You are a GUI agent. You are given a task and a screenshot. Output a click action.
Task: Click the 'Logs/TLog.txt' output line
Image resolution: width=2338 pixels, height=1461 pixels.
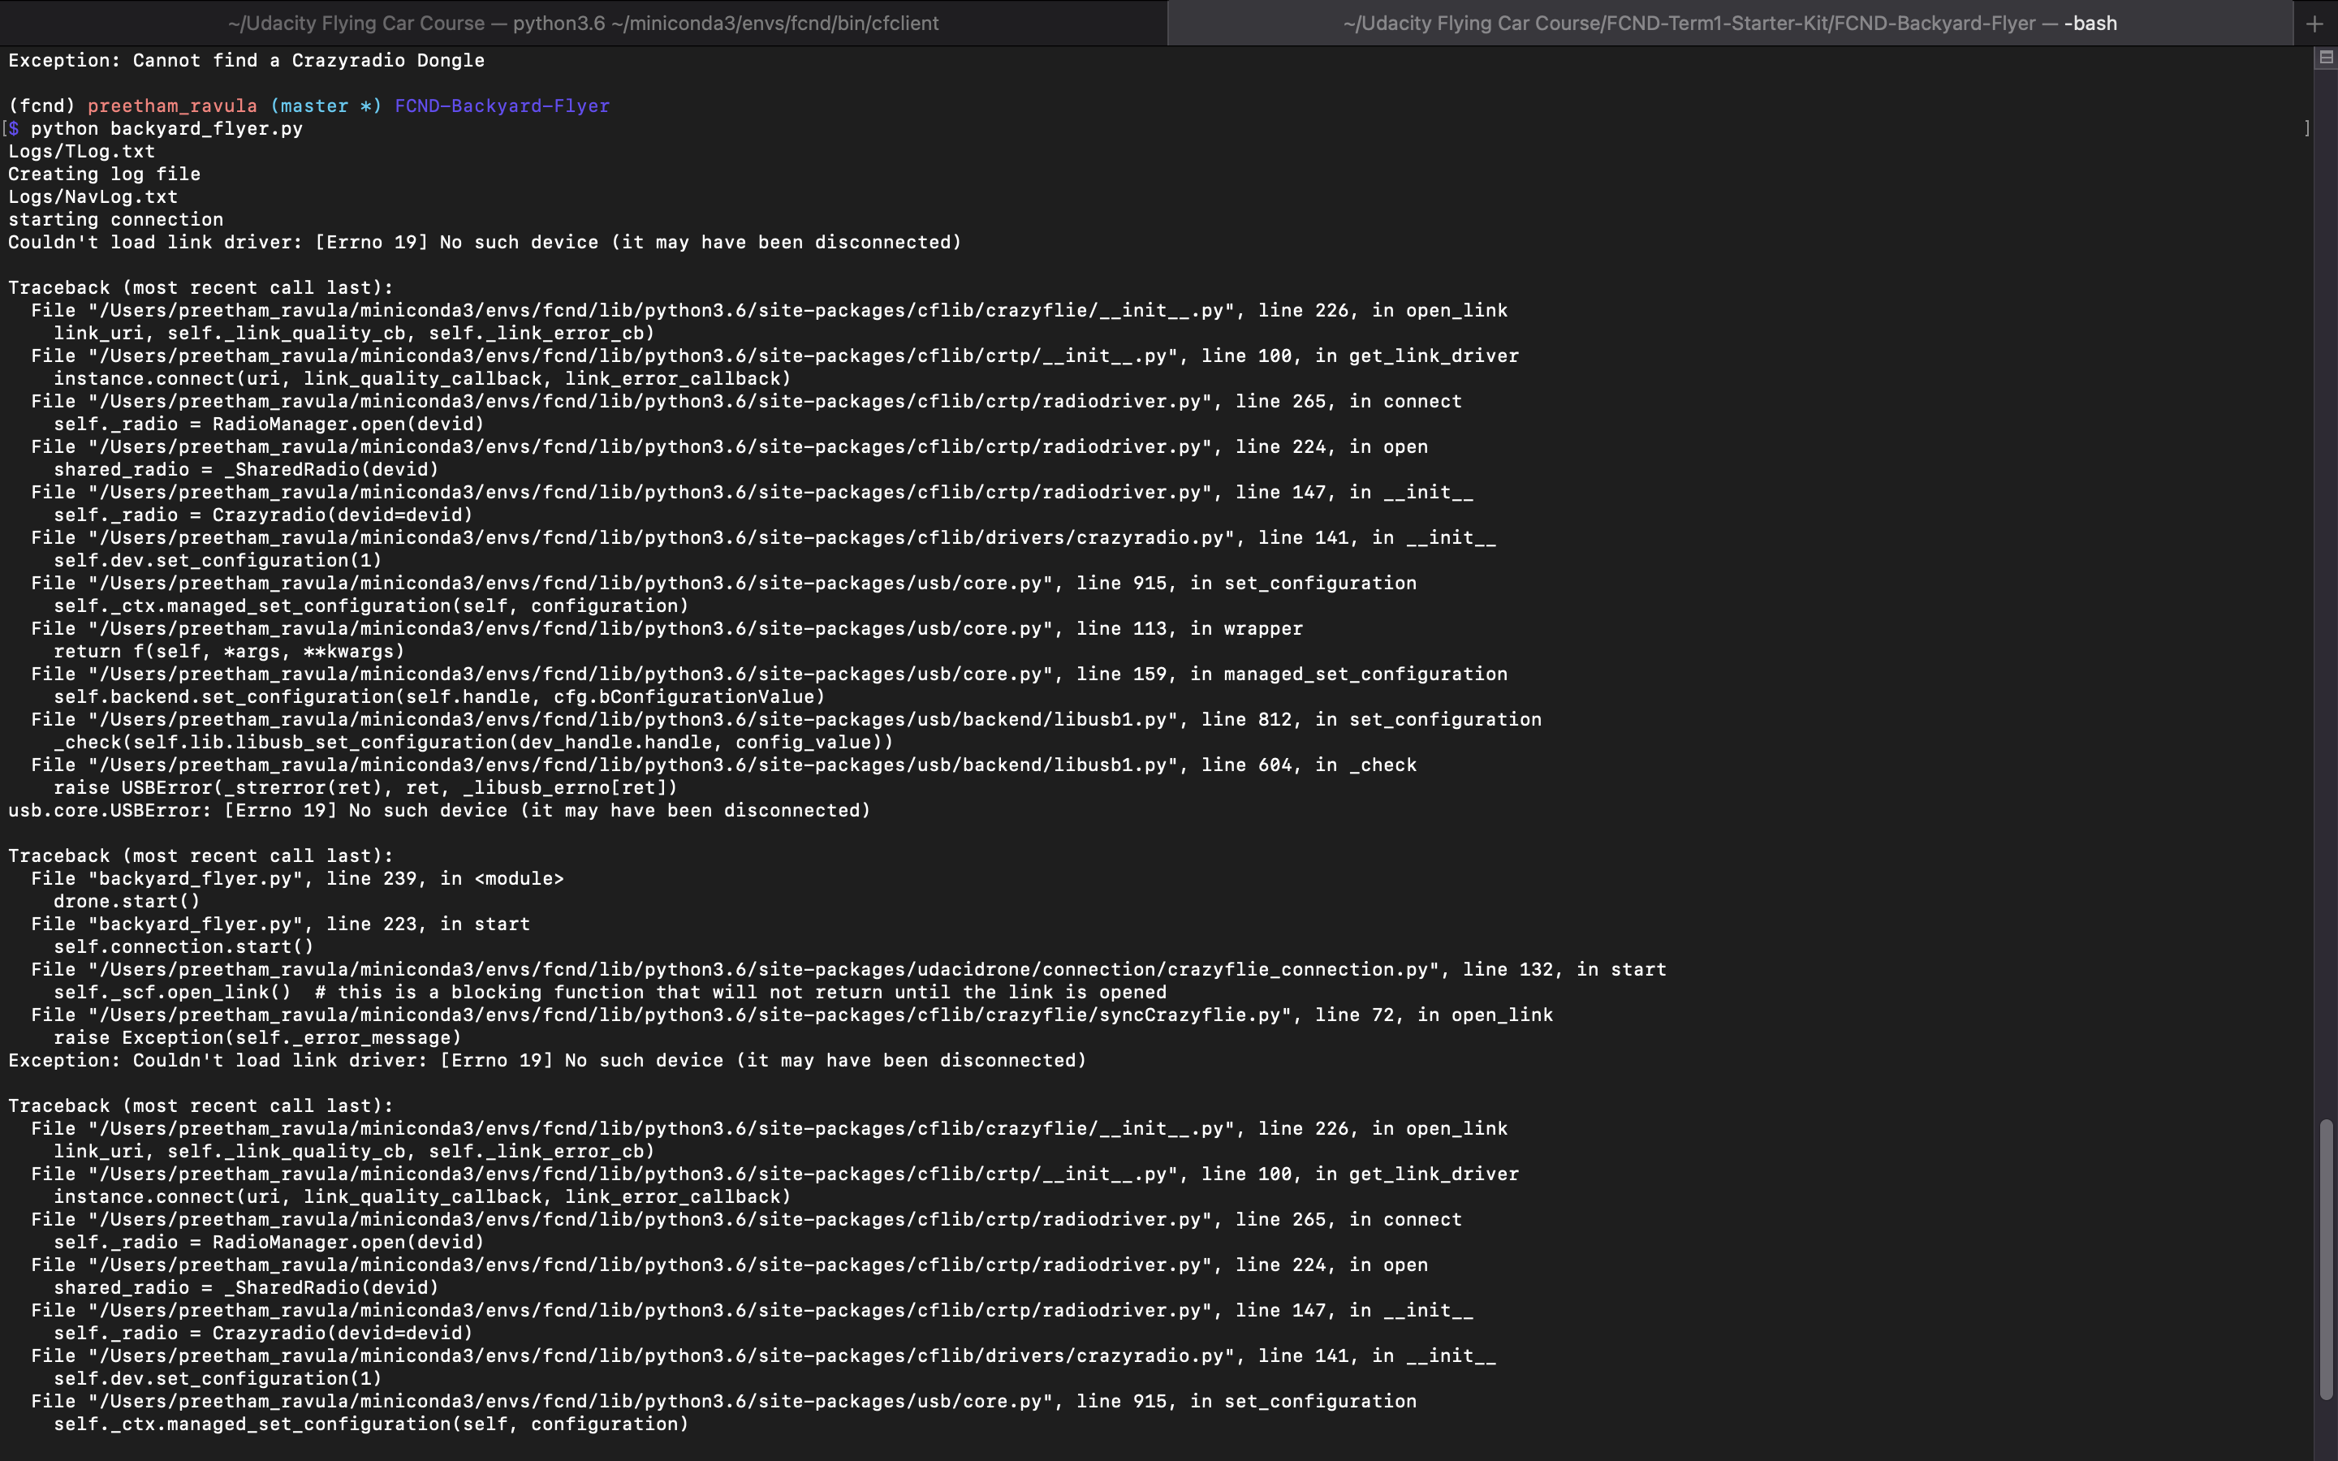pyautogui.click(x=81, y=151)
